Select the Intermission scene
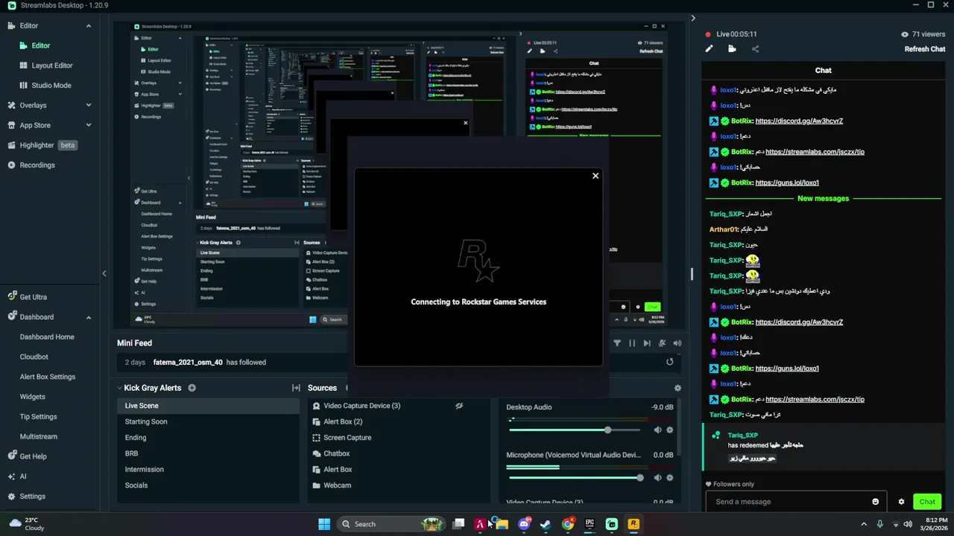The width and height of the screenshot is (954, 536). (208, 470)
